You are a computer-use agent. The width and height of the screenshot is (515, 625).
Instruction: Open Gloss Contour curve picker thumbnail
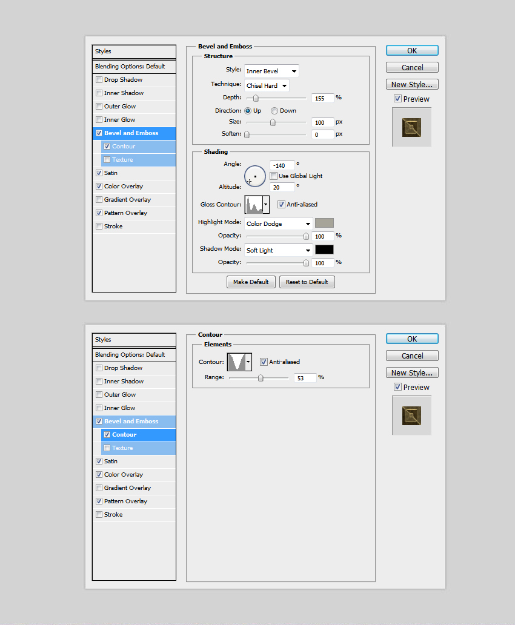point(254,205)
